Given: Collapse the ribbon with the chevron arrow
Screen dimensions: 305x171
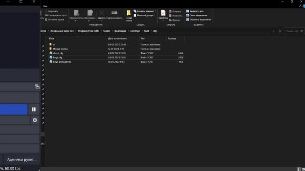Looking at the screenshot, I should (x=300, y=6).
